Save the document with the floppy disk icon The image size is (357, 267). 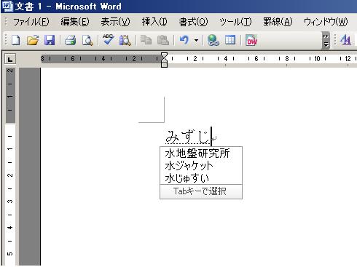(x=50, y=40)
